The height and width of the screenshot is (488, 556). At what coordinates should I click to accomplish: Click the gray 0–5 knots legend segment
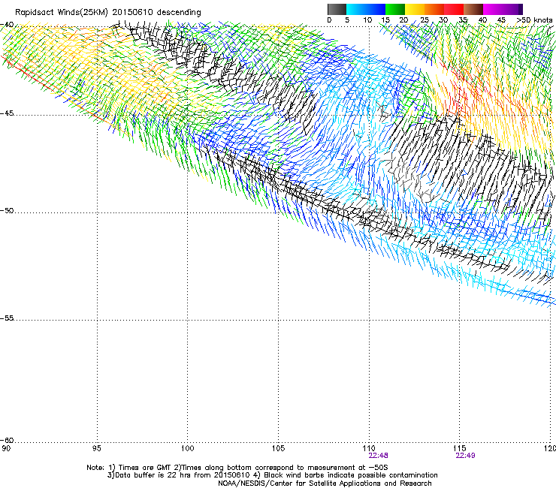337,9
